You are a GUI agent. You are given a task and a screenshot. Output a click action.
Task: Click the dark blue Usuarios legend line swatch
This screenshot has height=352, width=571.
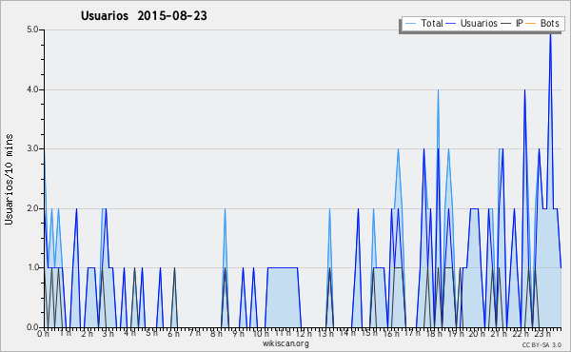[451, 24]
